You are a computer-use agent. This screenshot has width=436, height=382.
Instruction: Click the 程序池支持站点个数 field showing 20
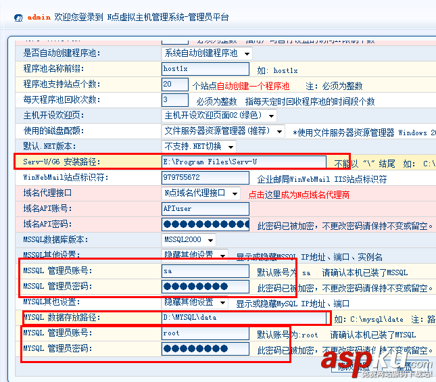point(175,85)
